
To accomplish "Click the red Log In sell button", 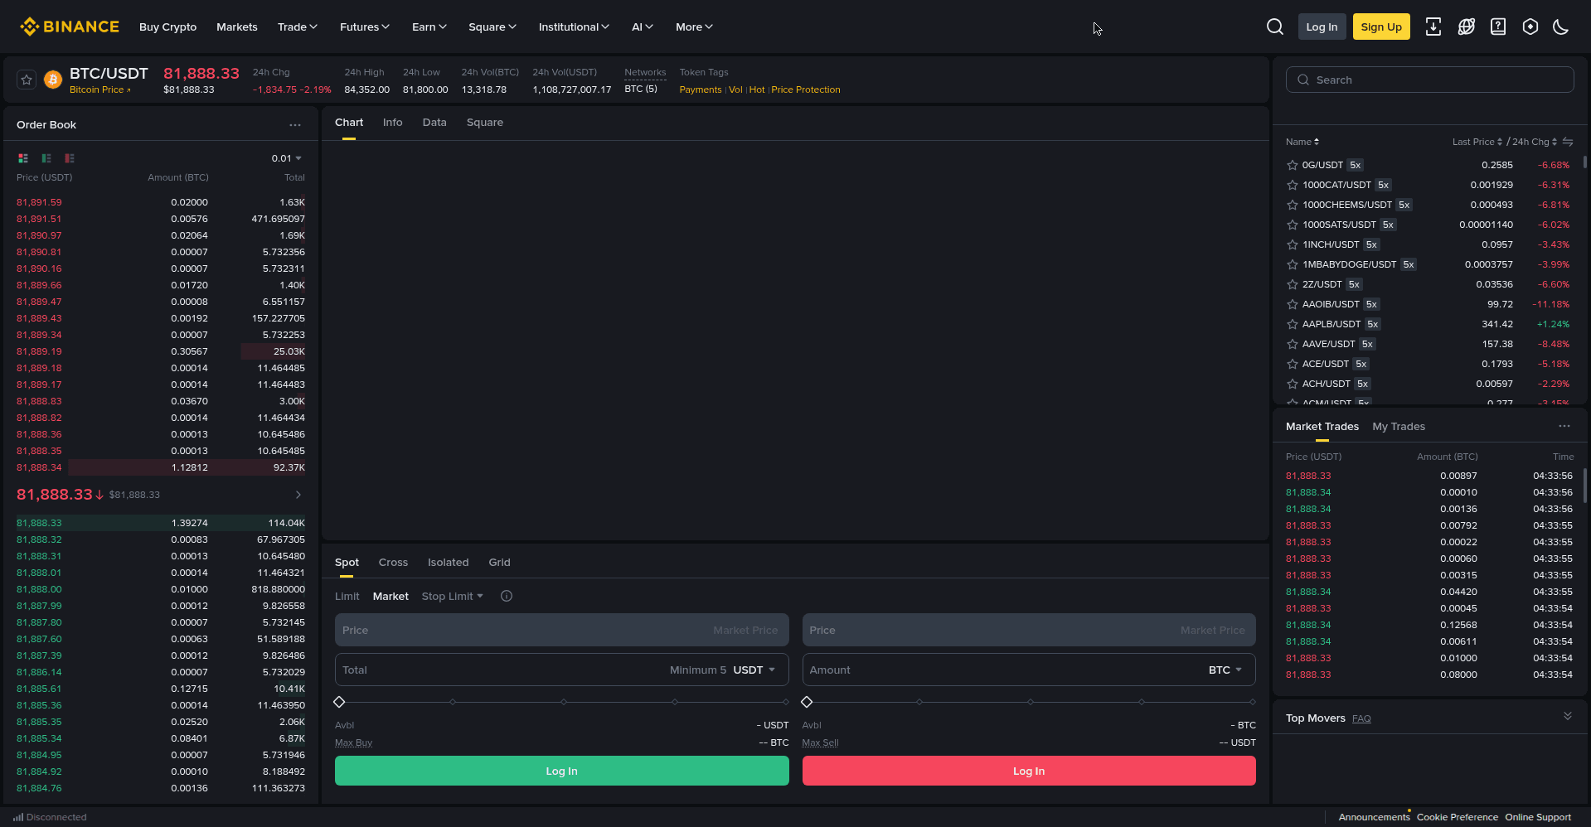I will pos(1029,771).
